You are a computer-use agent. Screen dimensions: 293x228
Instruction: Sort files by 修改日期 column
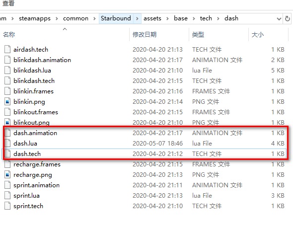[x=145, y=35]
